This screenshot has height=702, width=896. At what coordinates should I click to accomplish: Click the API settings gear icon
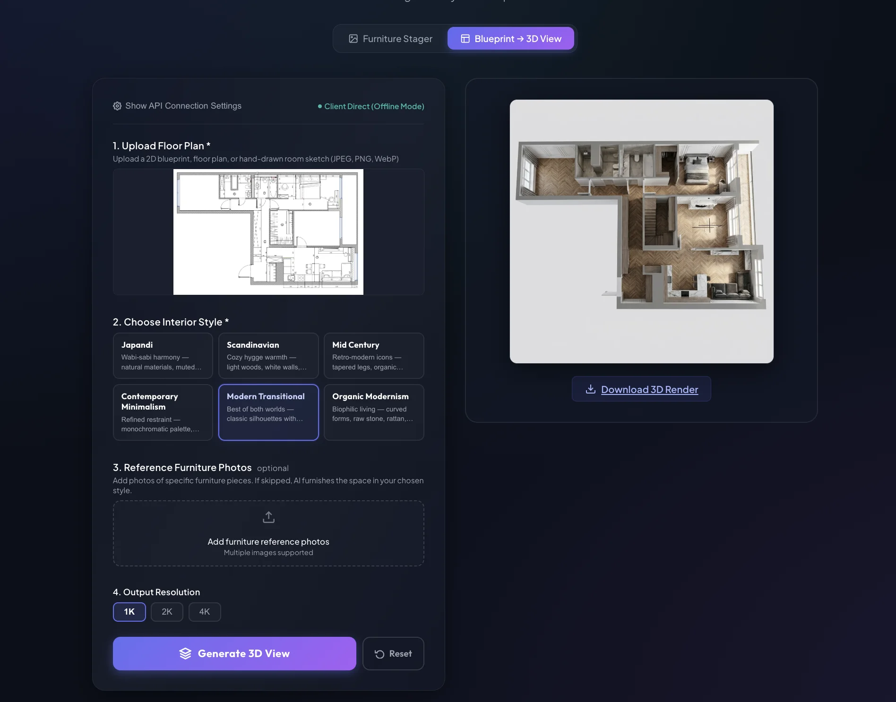pyautogui.click(x=117, y=106)
